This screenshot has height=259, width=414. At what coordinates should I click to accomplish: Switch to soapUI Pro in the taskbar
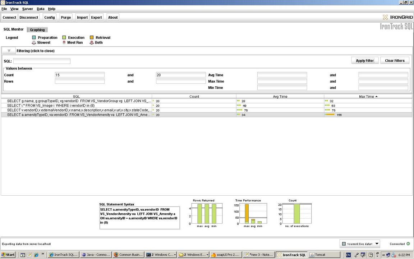point(226,255)
